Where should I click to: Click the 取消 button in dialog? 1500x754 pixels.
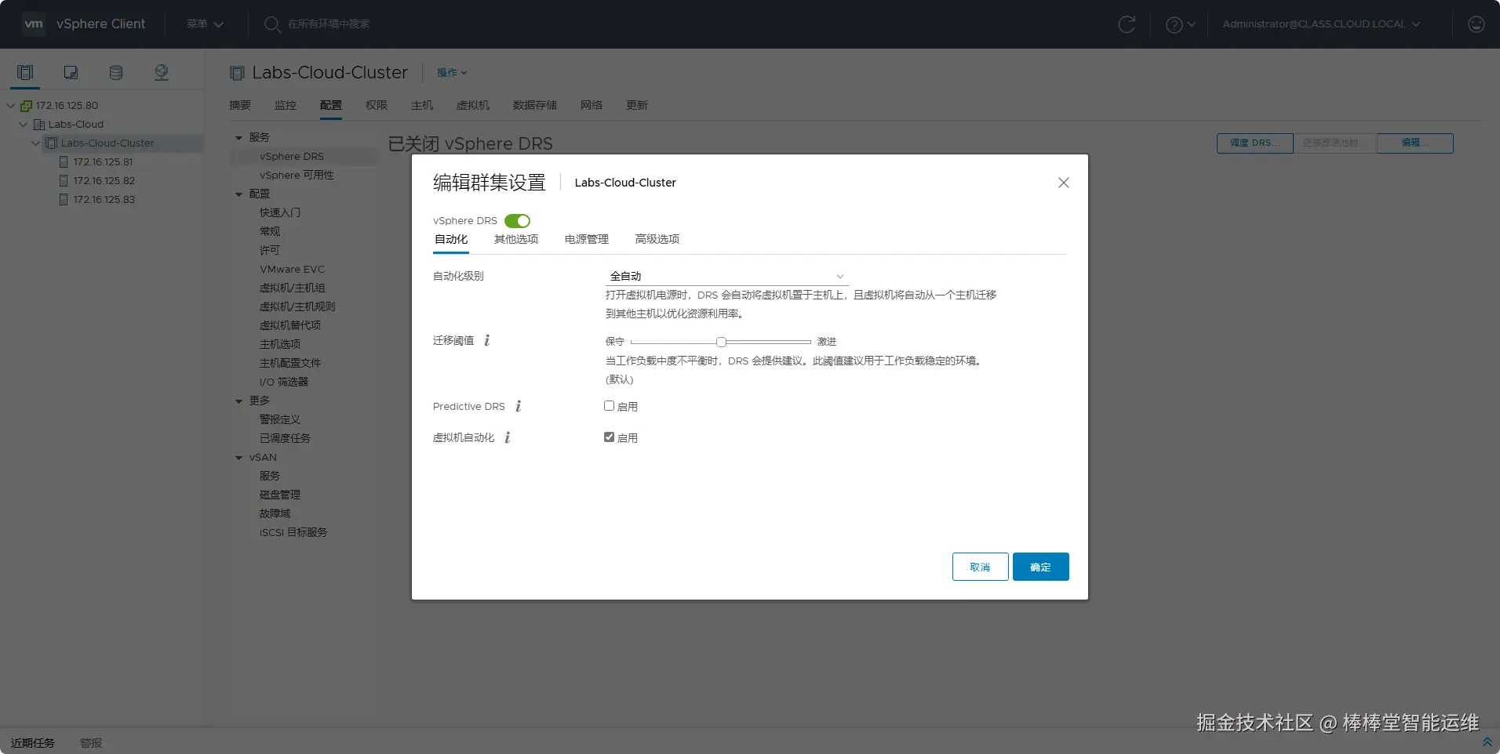[981, 567]
